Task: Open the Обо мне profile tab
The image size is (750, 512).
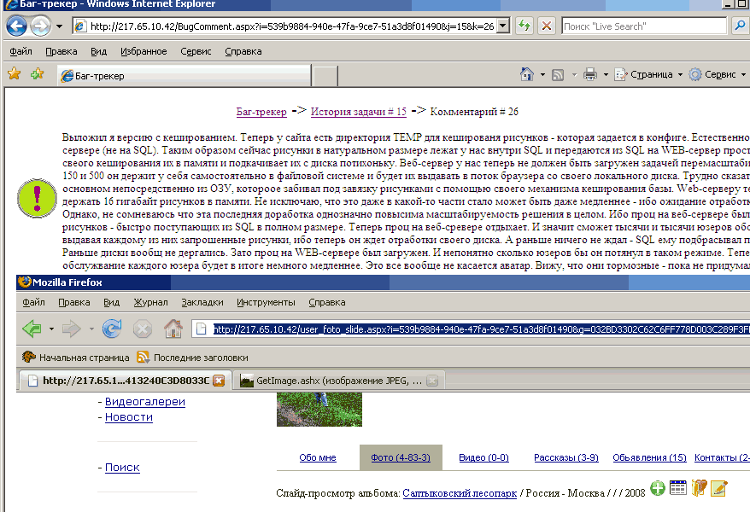Action: click(x=318, y=457)
